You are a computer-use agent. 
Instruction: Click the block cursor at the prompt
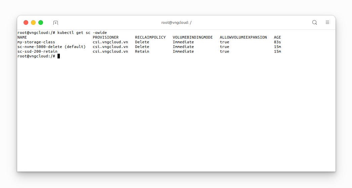click(x=58, y=56)
